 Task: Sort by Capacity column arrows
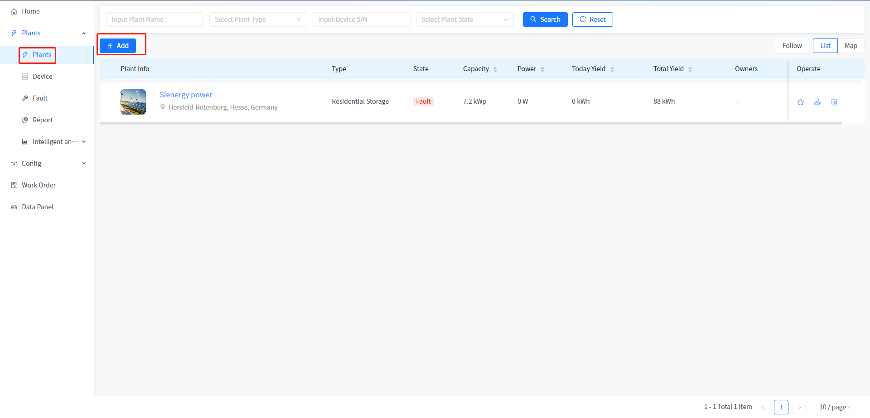coord(495,69)
